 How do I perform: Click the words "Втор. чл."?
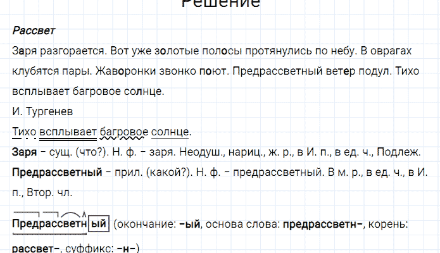(53, 192)
